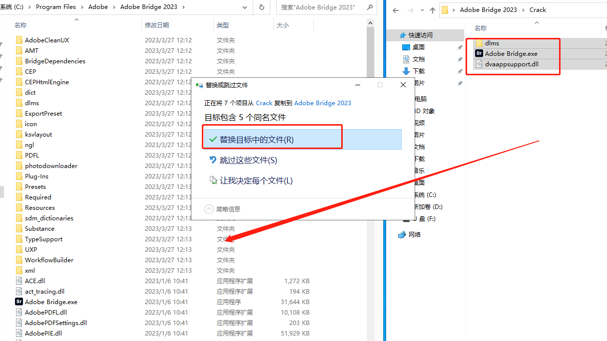Expand chevron between Adobe Bridge 2023 and Crack

(x=524, y=10)
